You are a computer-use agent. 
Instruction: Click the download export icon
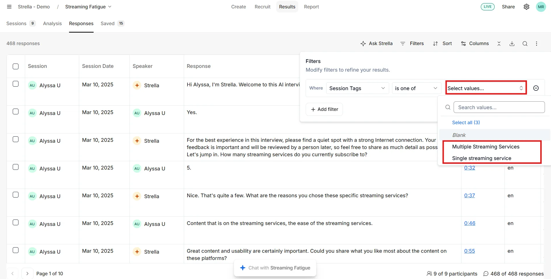click(x=512, y=44)
